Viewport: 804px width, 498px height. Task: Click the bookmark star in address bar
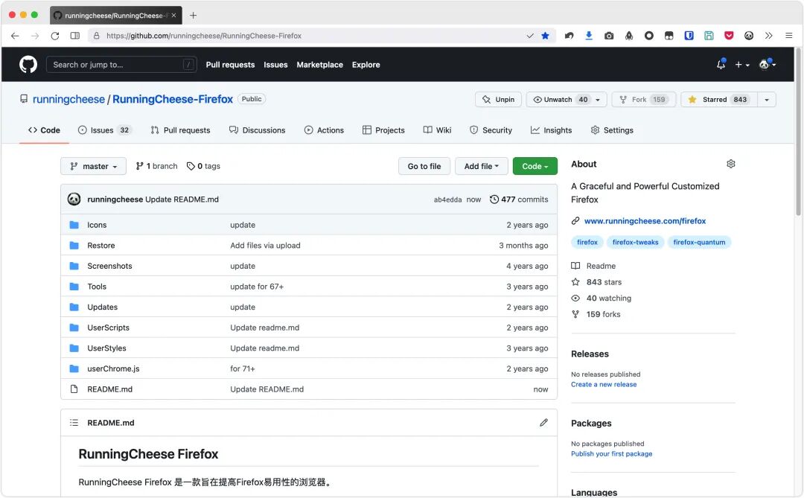click(x=545, y=36)
